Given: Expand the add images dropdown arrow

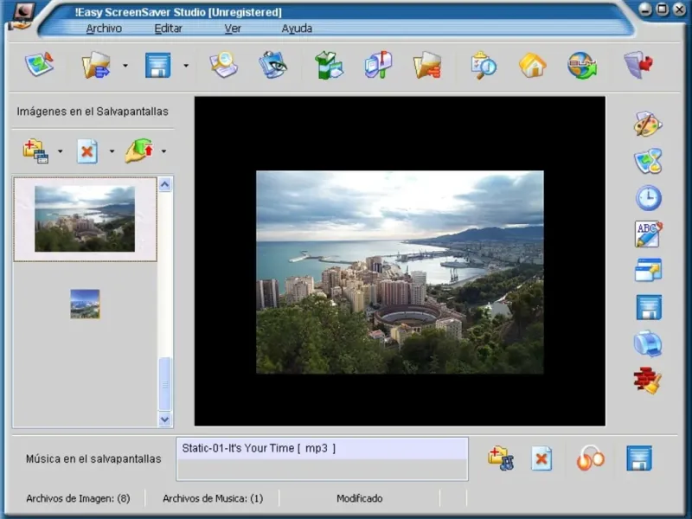Looking at the screenshot, I should click(60, 152).
